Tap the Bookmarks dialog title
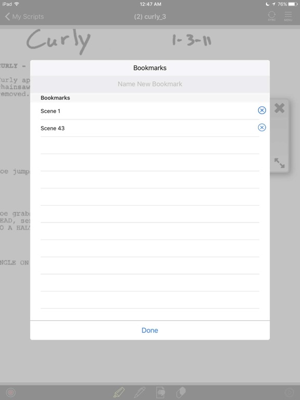This screenshot has height=400, width=300. [x=150, y=68]
